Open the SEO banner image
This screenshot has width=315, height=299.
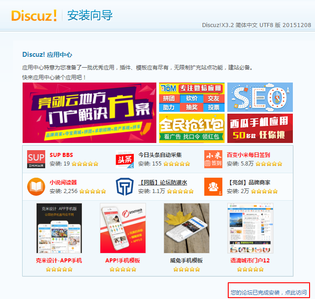260,97
